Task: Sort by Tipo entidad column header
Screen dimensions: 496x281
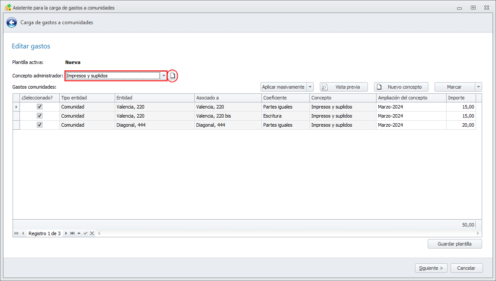Action: pyautogui.click(x=87, y=98)
